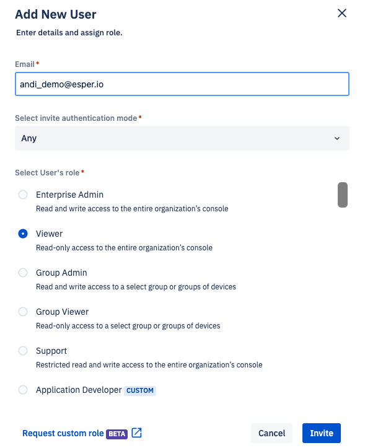Open the dropdown showing Any
The image size is (365, 448).
coord(182,138)
